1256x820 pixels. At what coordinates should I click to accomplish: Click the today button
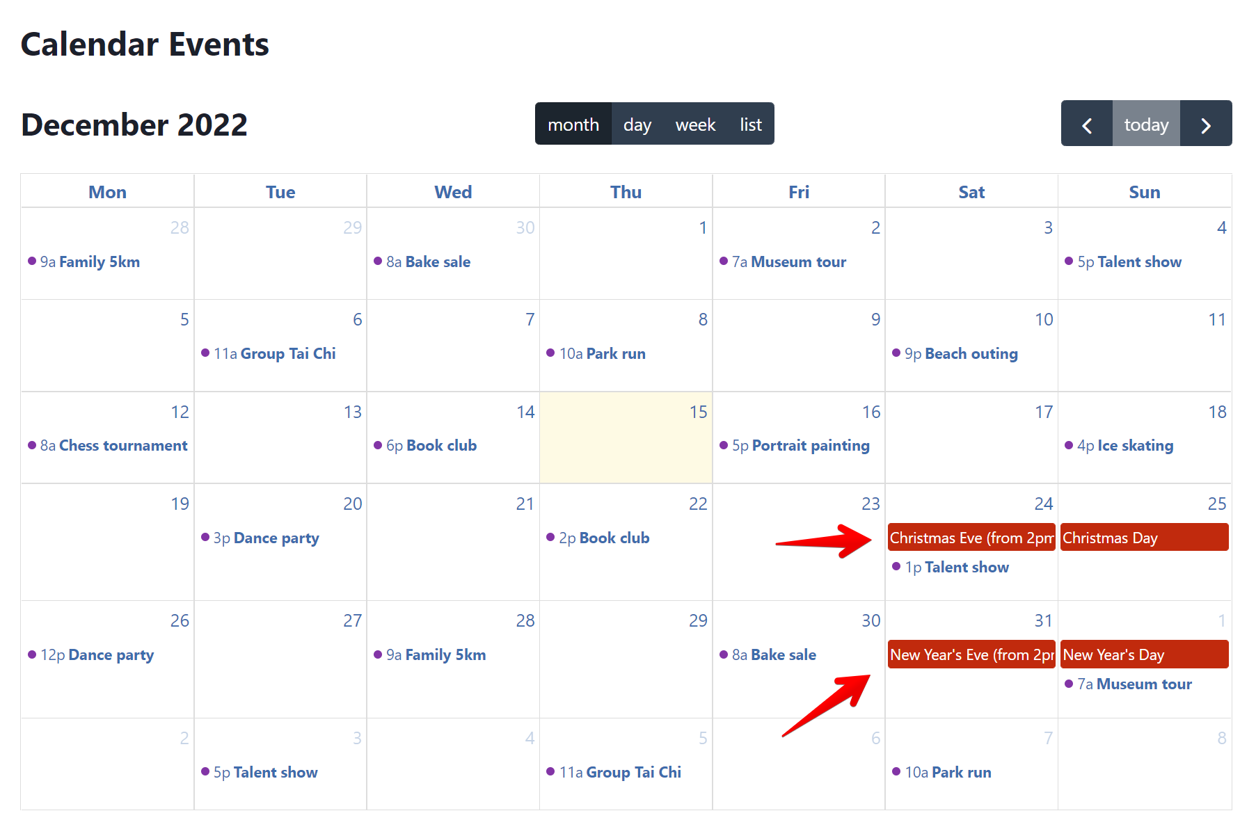pos(1146,124)
